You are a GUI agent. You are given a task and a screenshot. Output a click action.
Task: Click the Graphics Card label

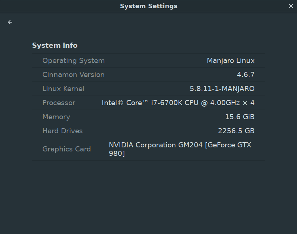[x=66, y=149]
